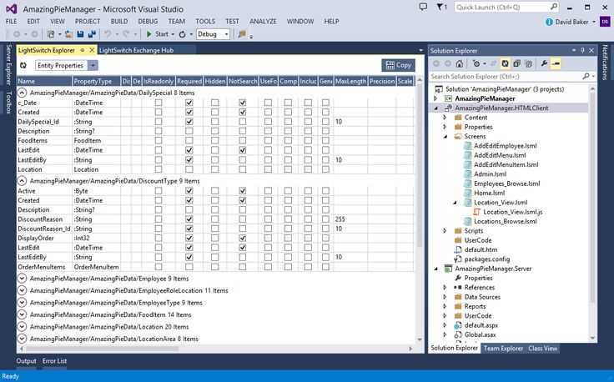Click the Undo icon in the toolbar
Image resolution: width=614 pixels, height=382 pixels.
[x=108, y=34]
